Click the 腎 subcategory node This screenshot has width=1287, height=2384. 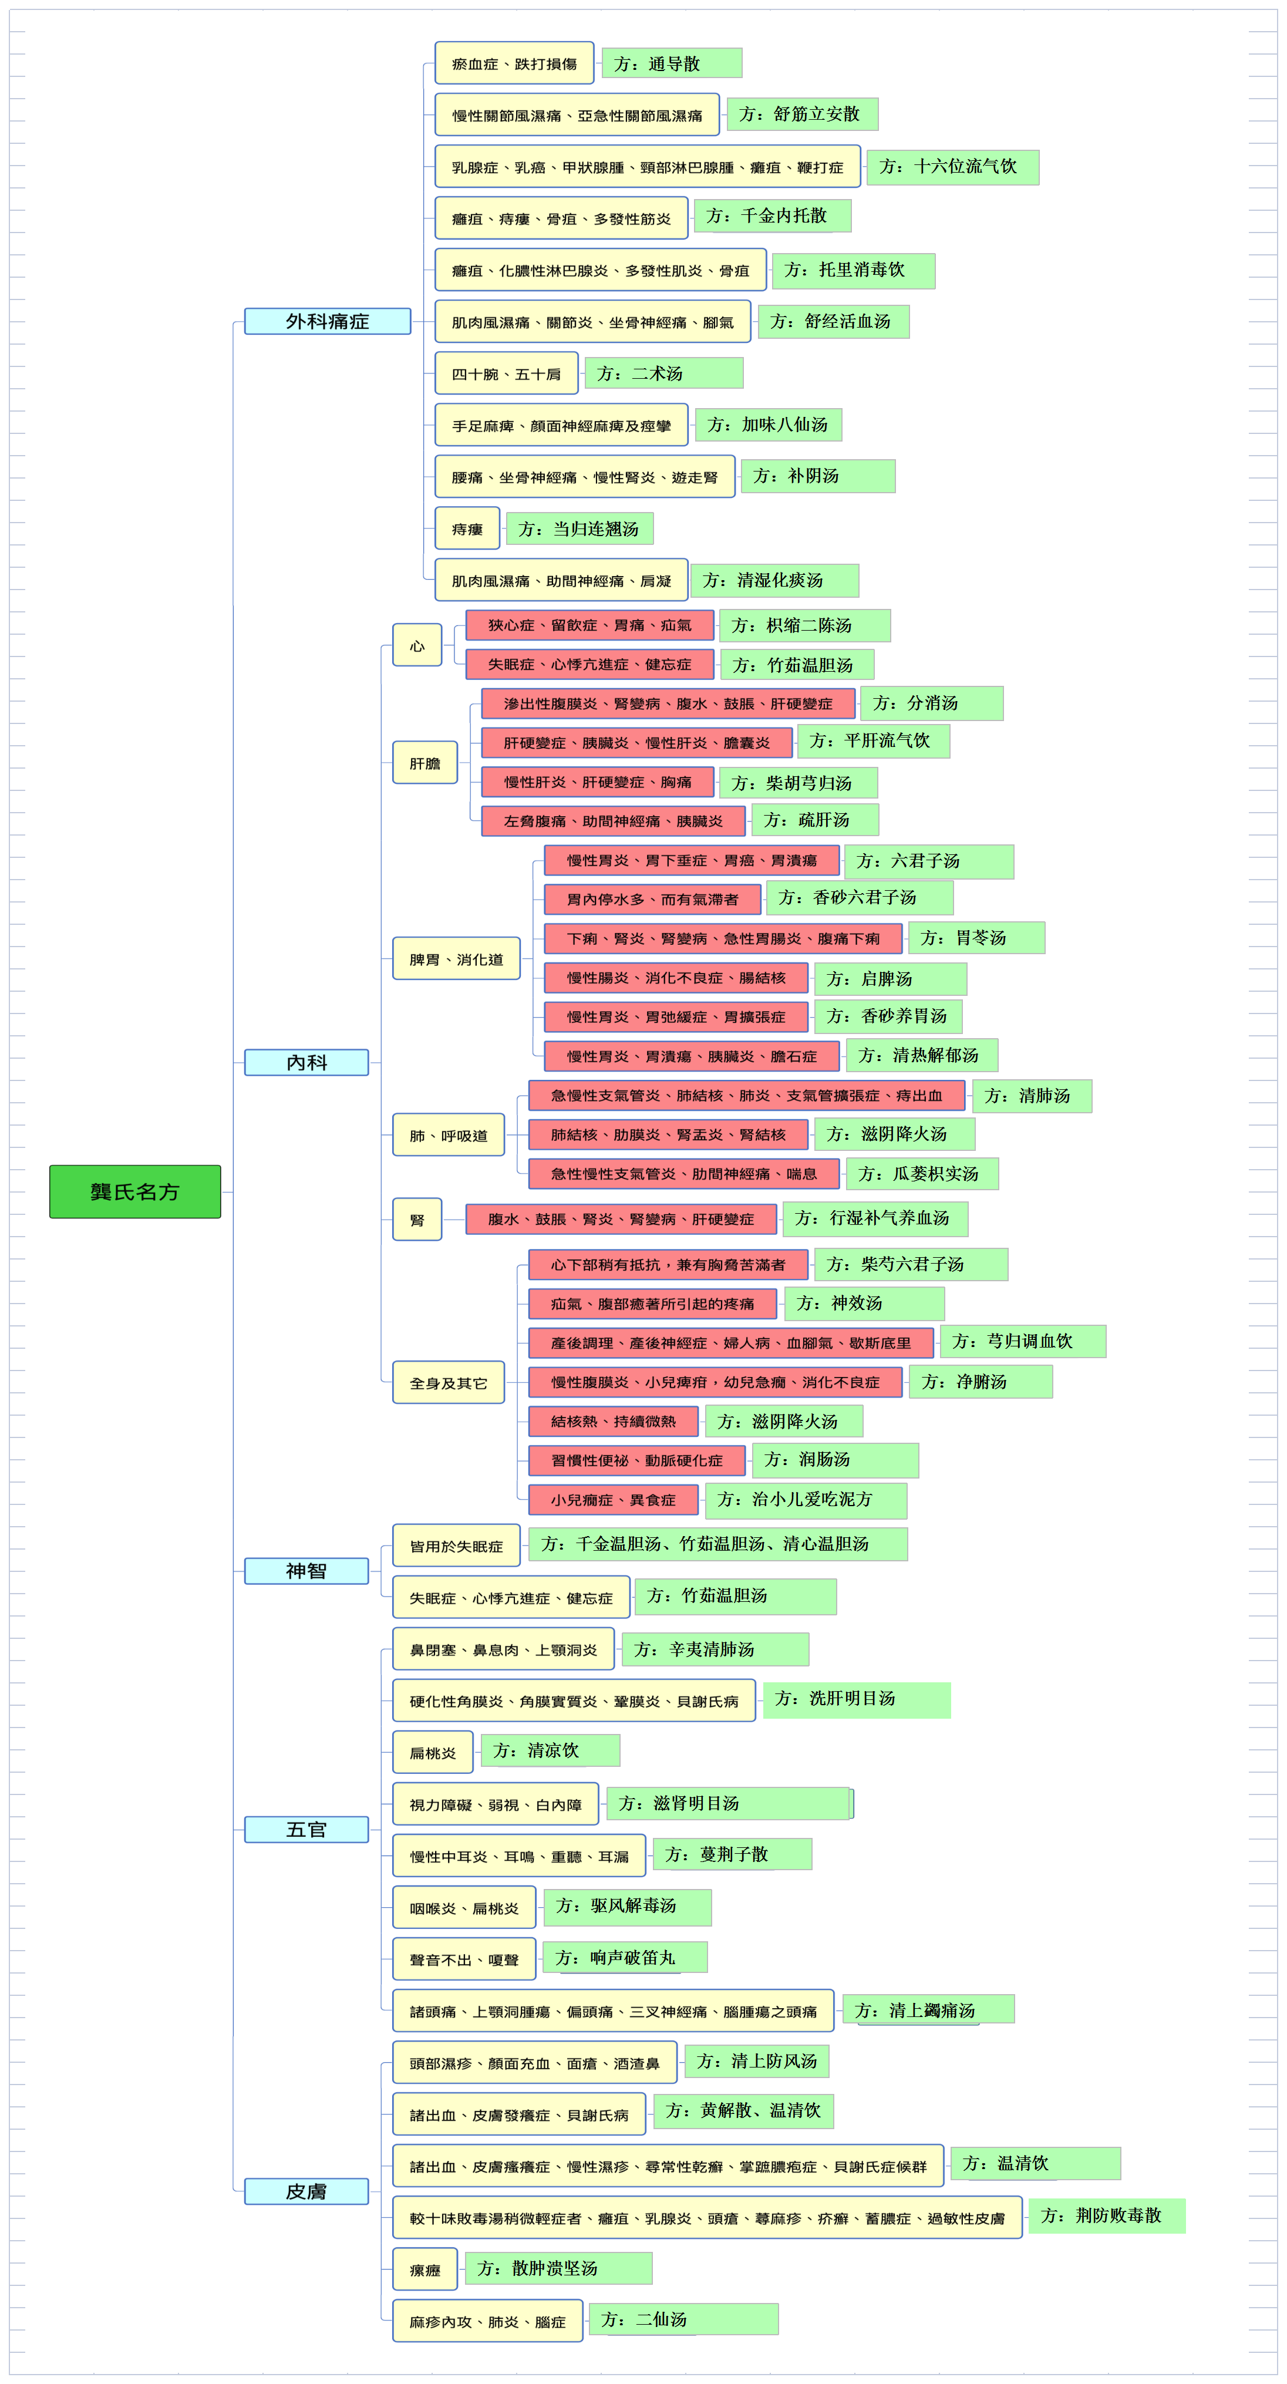(417, 1219)
